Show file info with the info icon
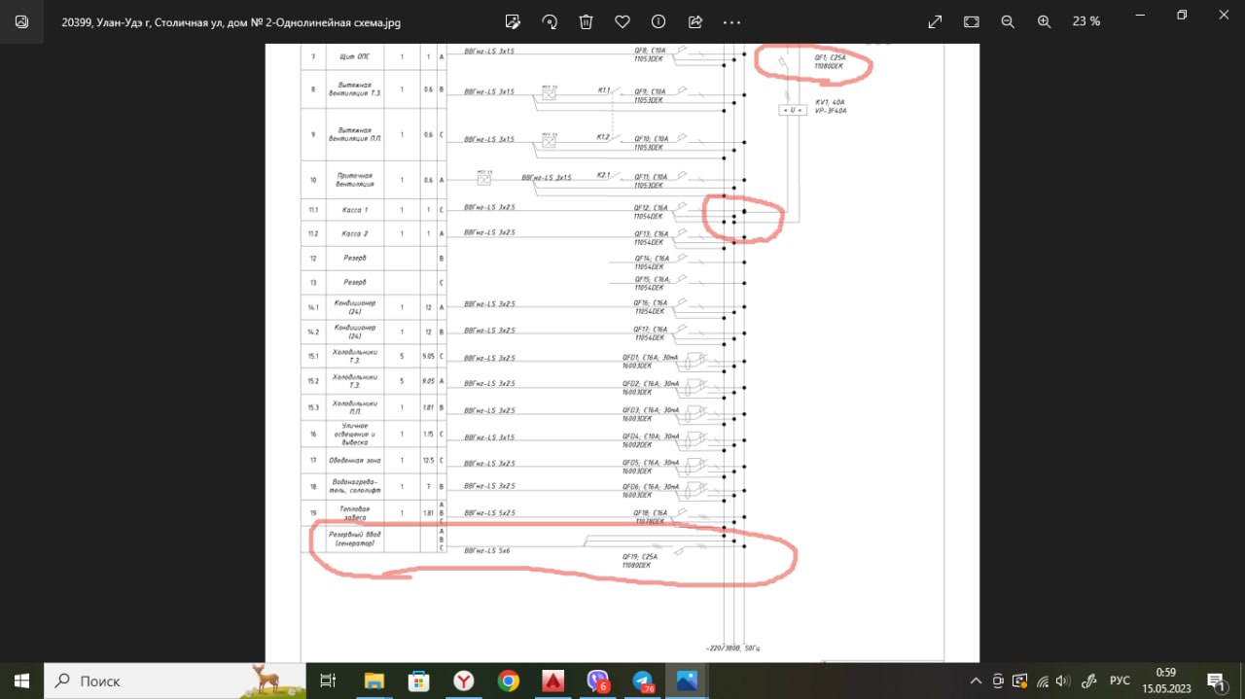Viewport: 1245px width, 699px height. coord(658,21)
